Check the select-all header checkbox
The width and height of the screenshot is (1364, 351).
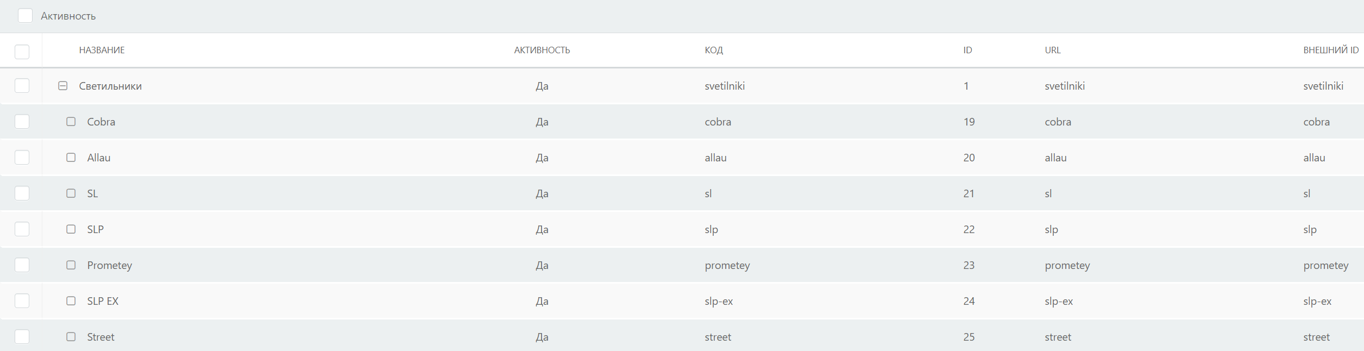[x=22, y=52]
